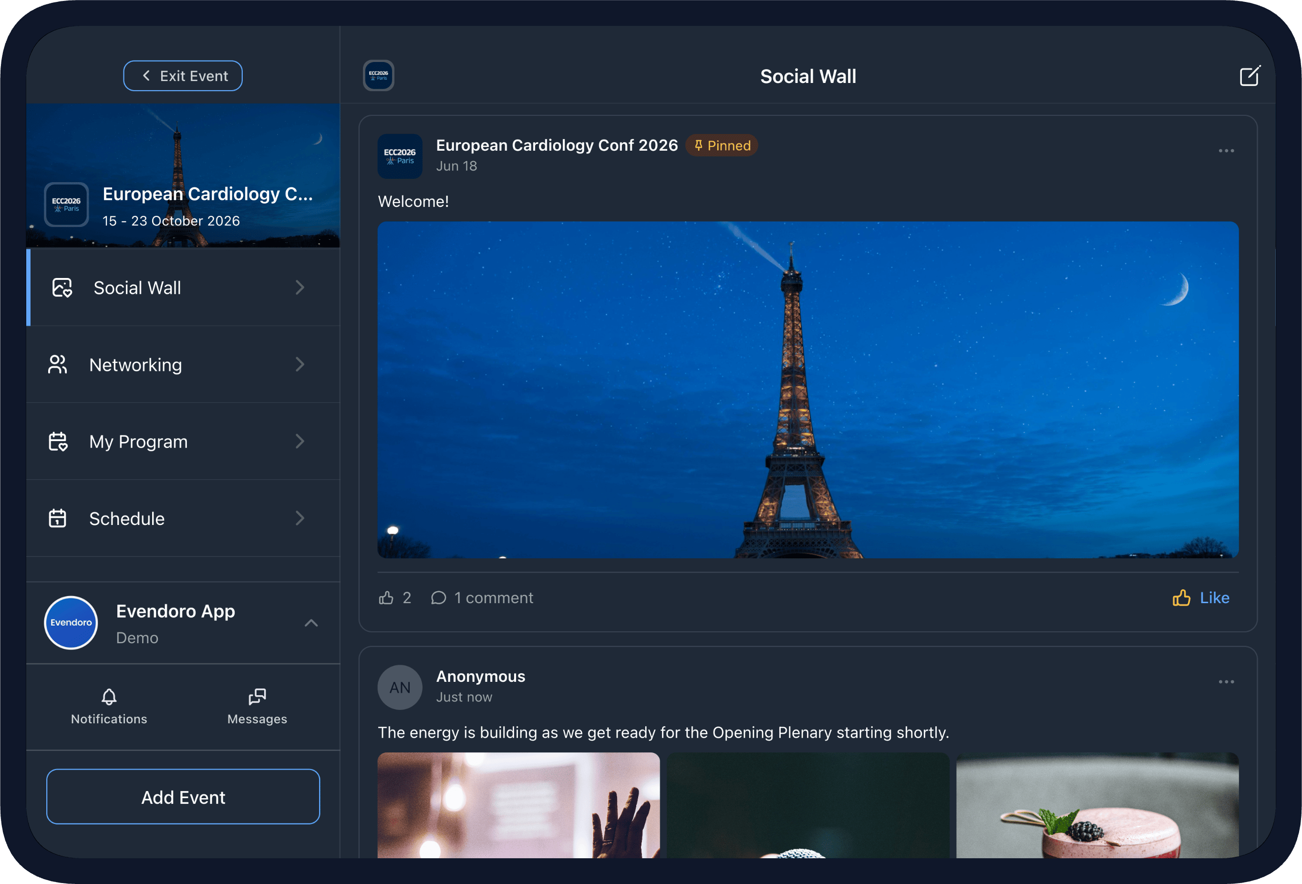
Task: Click the European Cardiology Conf 2026 author name
Action: coord(557,145)
